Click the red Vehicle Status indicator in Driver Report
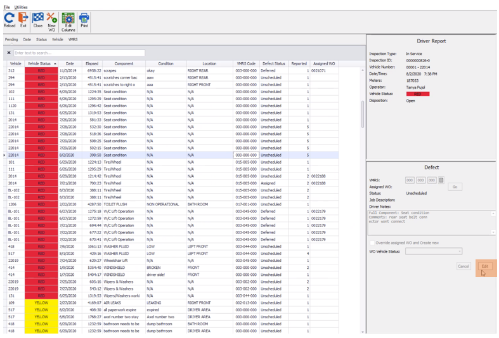 [418, 94]
